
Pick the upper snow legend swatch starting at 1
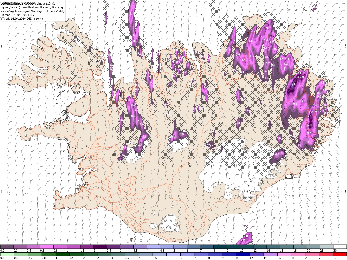point(73,246)
